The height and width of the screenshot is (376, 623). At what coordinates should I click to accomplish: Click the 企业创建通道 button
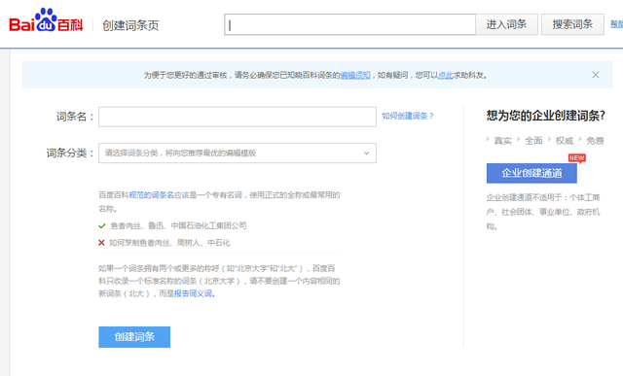tap(531, 173)
